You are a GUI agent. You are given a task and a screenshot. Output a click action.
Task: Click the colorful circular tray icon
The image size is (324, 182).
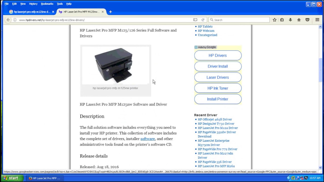[x=293, y=178]
